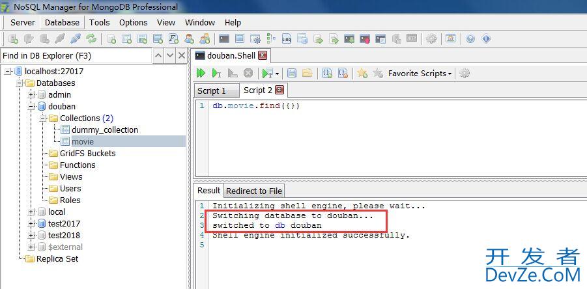The height and width of the screenshot is (289, 587).
Task: Switch to the Redirect to File tab
Action: (x=254, y=191)
